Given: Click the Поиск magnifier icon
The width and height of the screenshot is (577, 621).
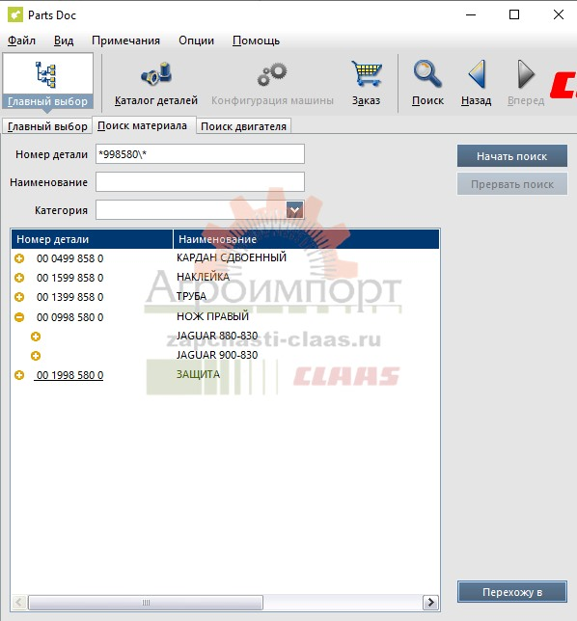Looking at the screenshot, I should click(427, 73).
